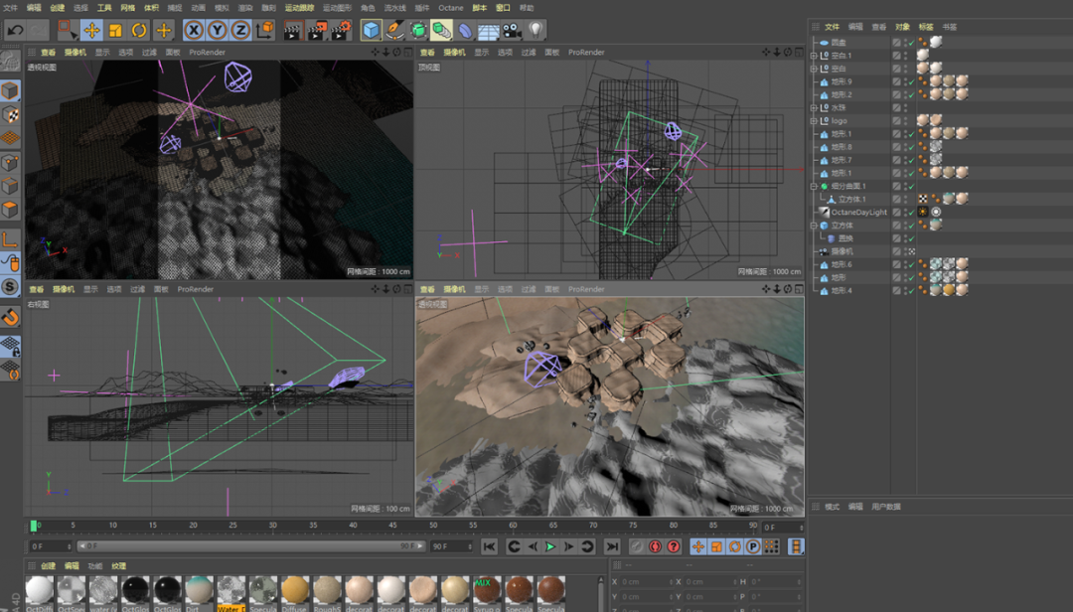Open 查看 menu of the right-view viewport

point(37,289)
